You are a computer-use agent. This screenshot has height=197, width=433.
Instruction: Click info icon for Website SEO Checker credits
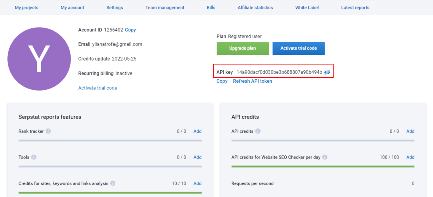click(325, 157)
